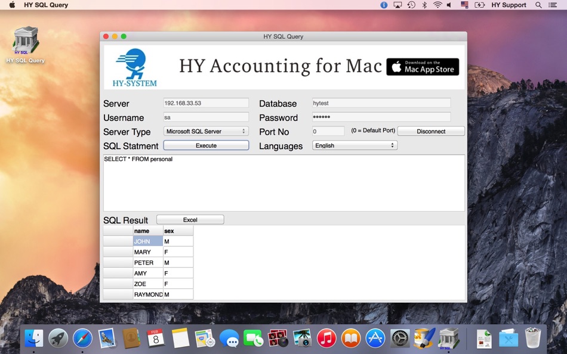Open Contacts from the Dock
The image size is (567, 354).
point(131,339)
